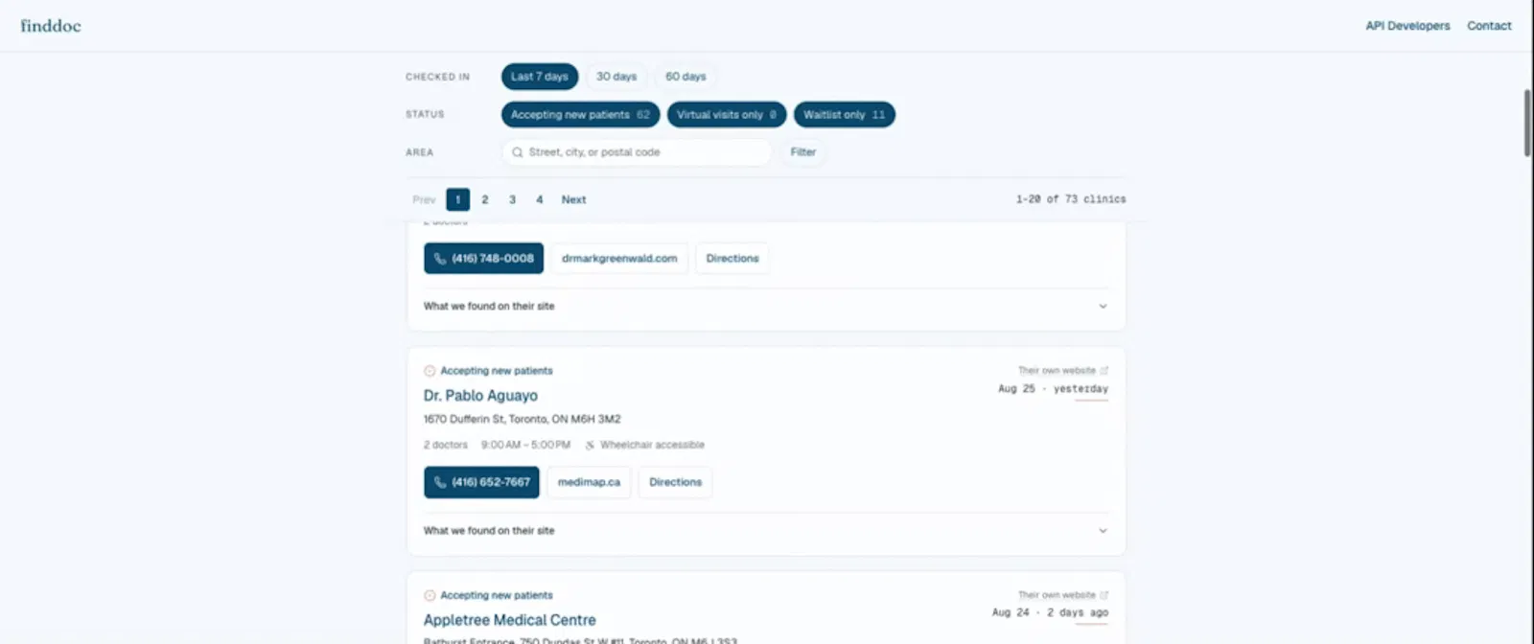Click external link icon on Appletree card
This screenshot has height=644, width=1534.
[x=1104, y=594]
